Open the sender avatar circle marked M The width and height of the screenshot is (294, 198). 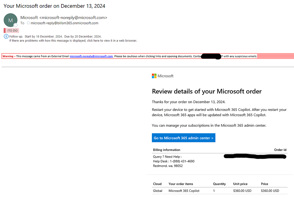coord(10,19)
